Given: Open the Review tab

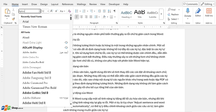Looking at the screenshot, I should click(93, 4).
